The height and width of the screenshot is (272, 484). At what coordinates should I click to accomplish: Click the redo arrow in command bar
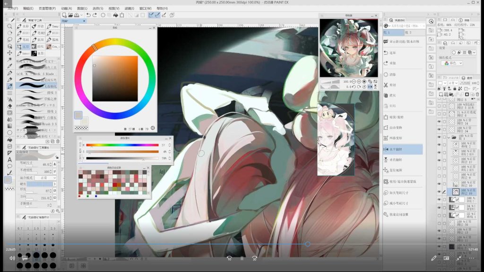tap(95, 15)
